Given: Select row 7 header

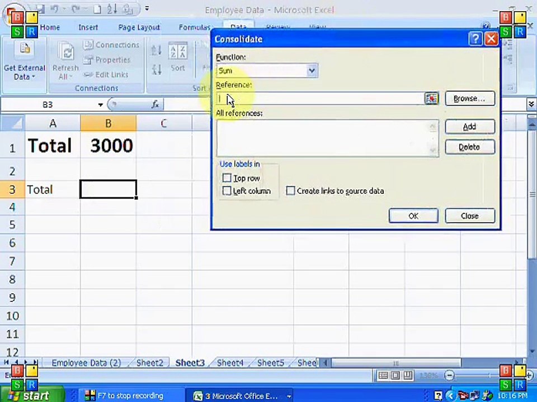Looking at the screenshot, I should [12, 261].
